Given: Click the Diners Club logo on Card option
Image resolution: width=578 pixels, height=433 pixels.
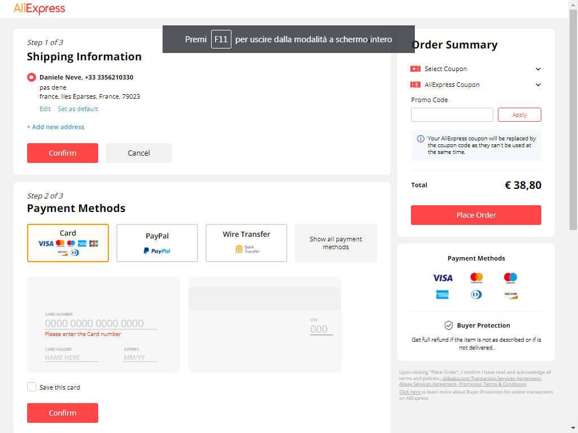Looking at the screenshot, I should pos(75,253).
